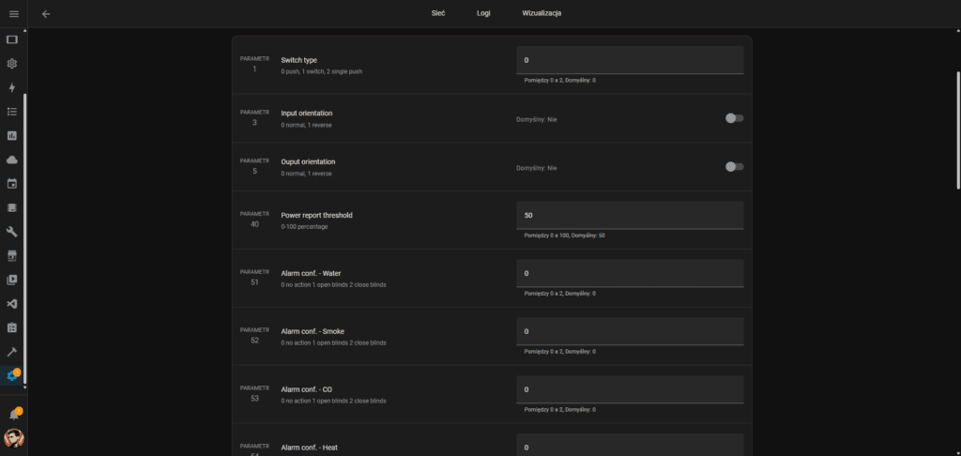Switch to the Logi tab

(x=483, y=14)
